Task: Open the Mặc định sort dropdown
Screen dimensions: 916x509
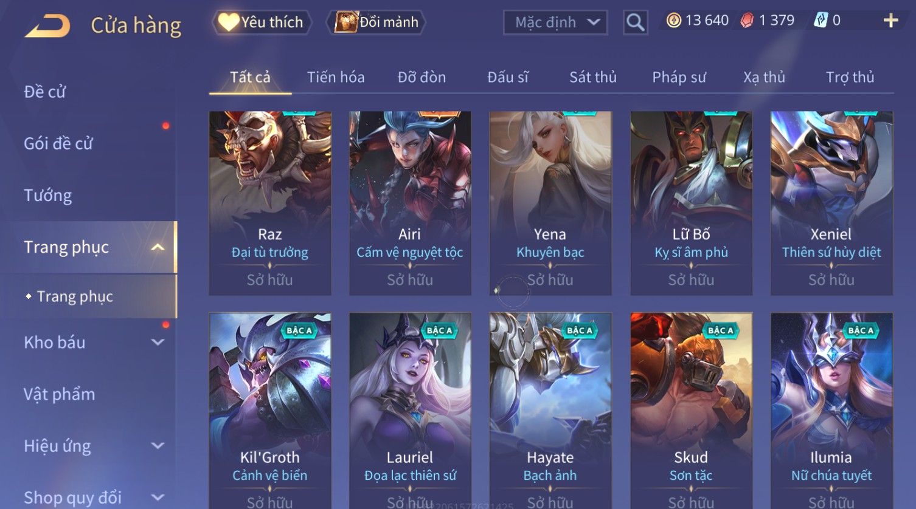Action: [x=555, y=22]
